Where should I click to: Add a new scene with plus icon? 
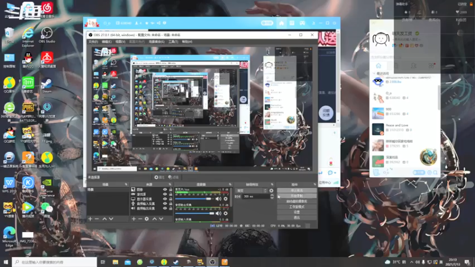[x=90, y=218]
